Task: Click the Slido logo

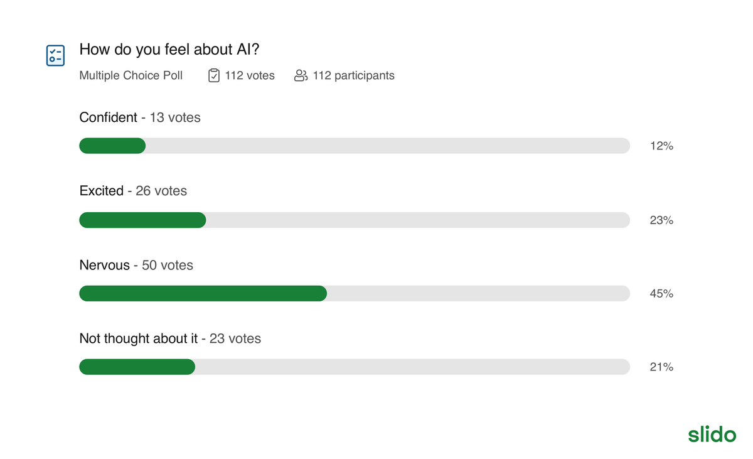Action: click(712, 434)
